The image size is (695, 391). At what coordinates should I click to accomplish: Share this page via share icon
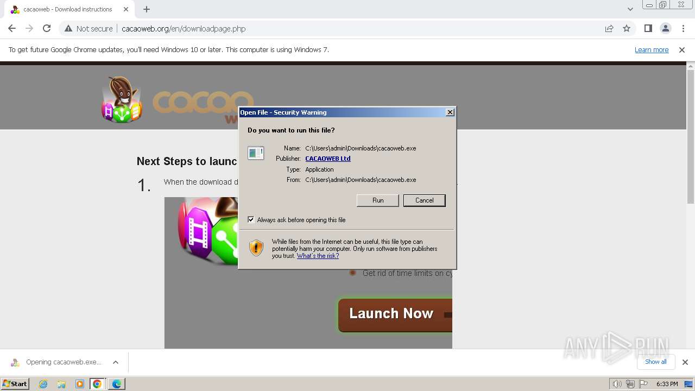point(609,28)
